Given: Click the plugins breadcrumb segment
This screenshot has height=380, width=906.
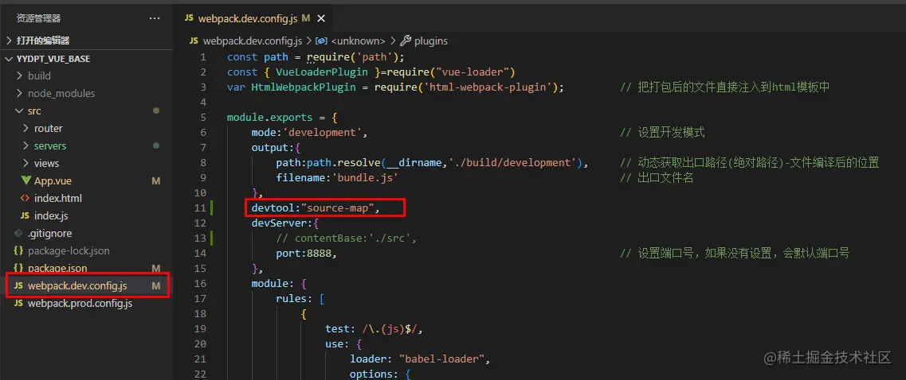Looking at the screenshot, I should click(x=430, y=41).
